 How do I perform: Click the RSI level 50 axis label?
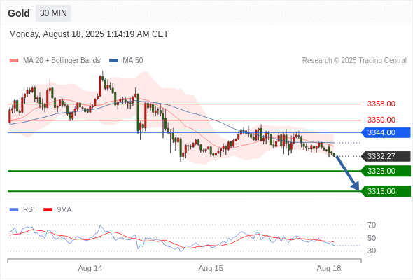click(x=372, y=238)
